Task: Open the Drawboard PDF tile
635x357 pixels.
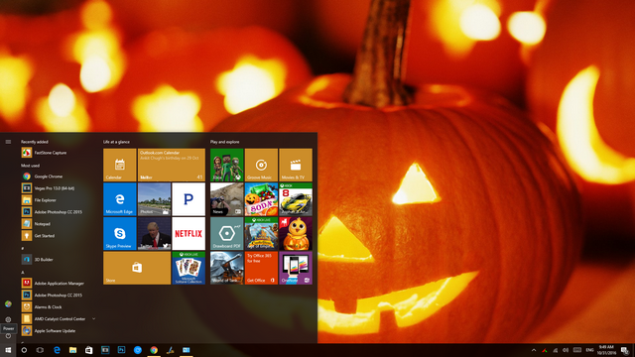Action: point(227,234)
